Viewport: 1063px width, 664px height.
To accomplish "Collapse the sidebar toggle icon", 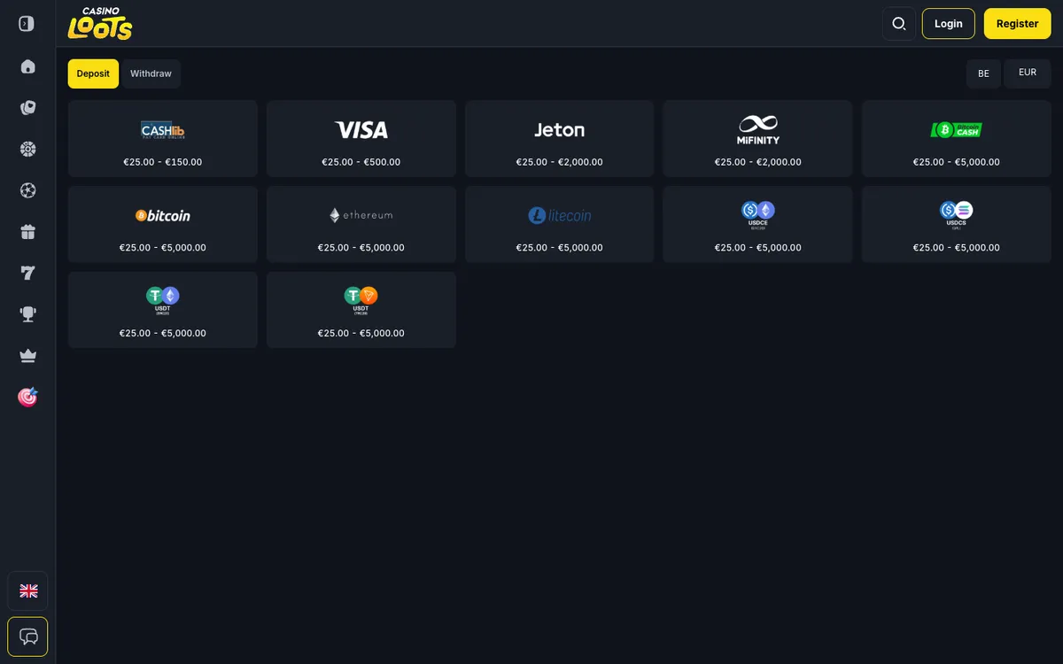I will 27,24.
